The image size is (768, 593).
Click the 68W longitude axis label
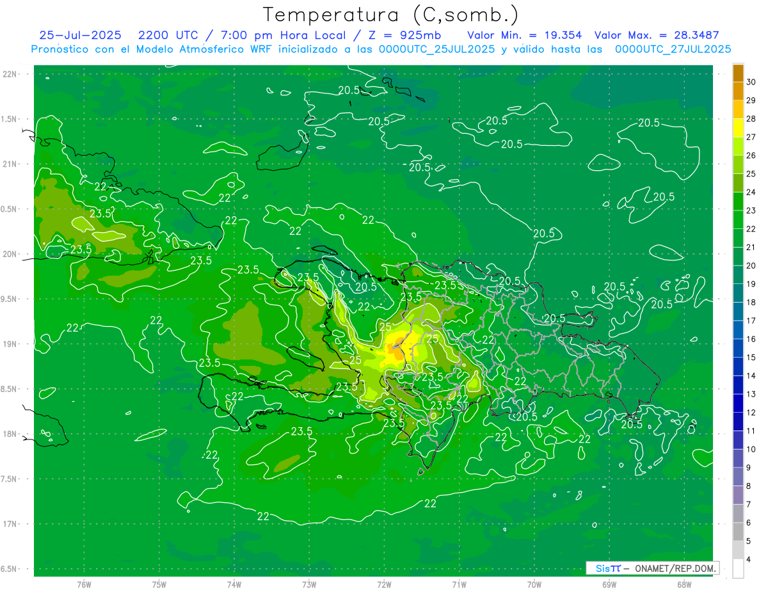[x=684, y=584]
